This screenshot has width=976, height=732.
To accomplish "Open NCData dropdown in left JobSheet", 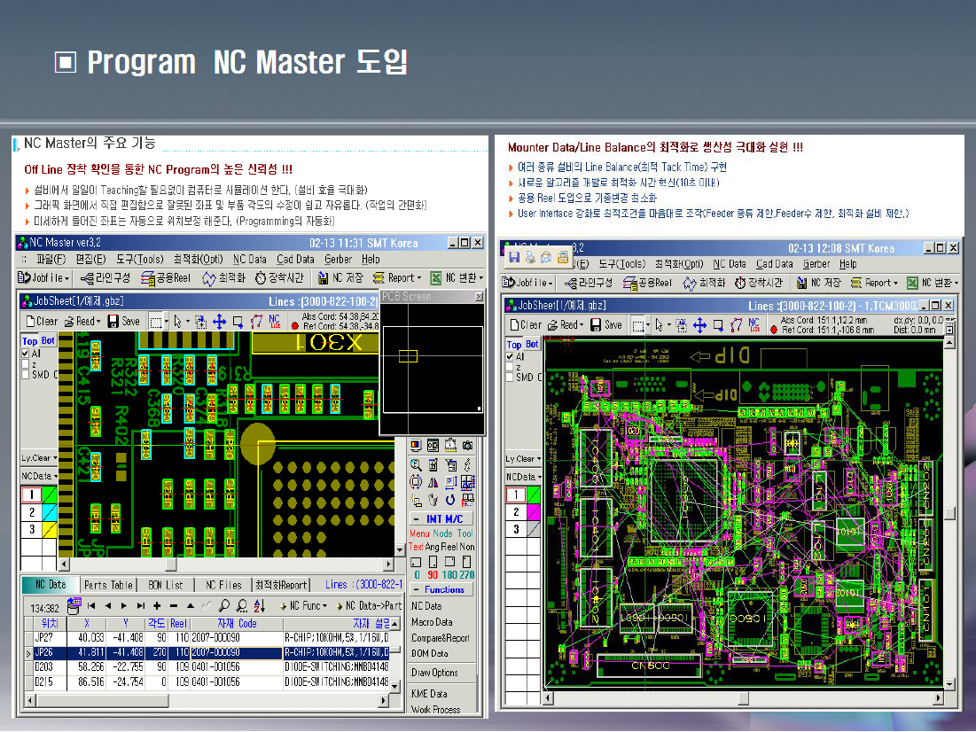I will (39, 476).
